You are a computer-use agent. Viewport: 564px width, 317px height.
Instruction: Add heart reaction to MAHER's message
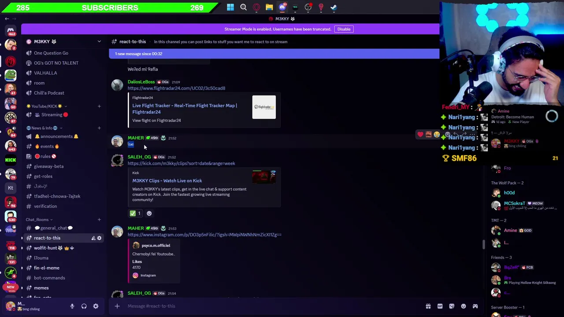tap(420, 134)
